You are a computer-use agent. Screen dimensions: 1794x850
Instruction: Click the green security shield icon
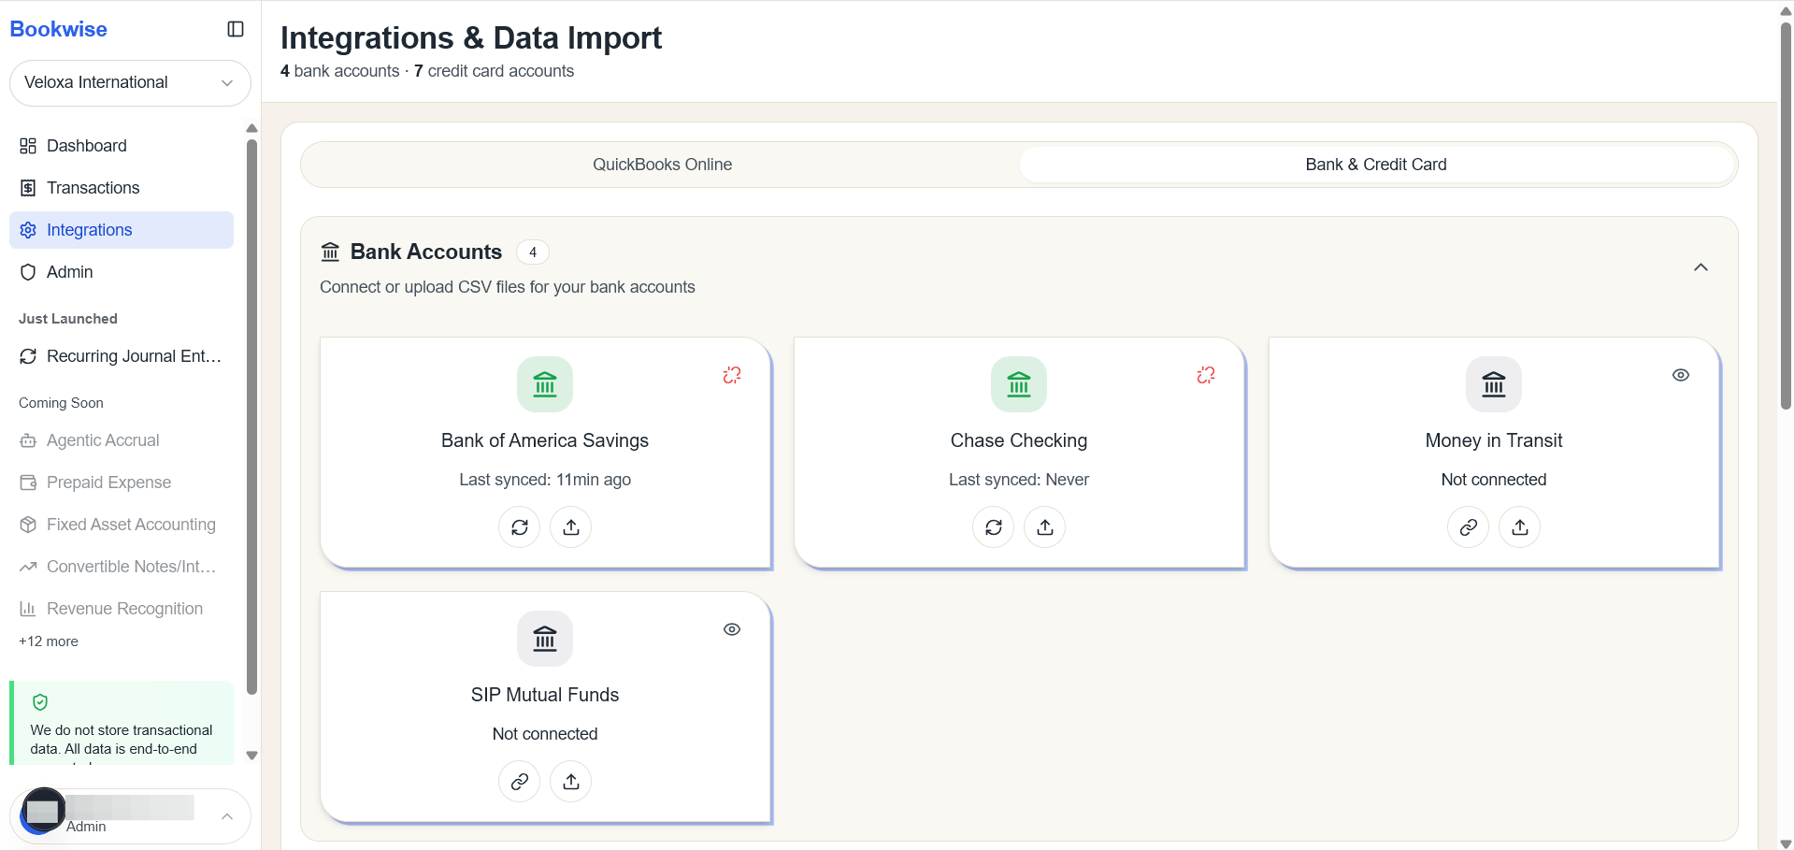click(40, 702)
